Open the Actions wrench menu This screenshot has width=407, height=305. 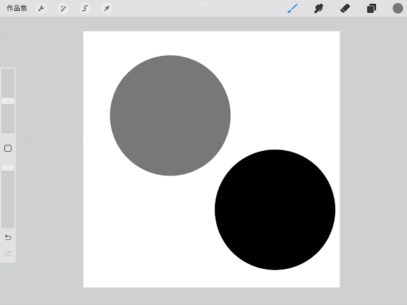click(41, 8)
